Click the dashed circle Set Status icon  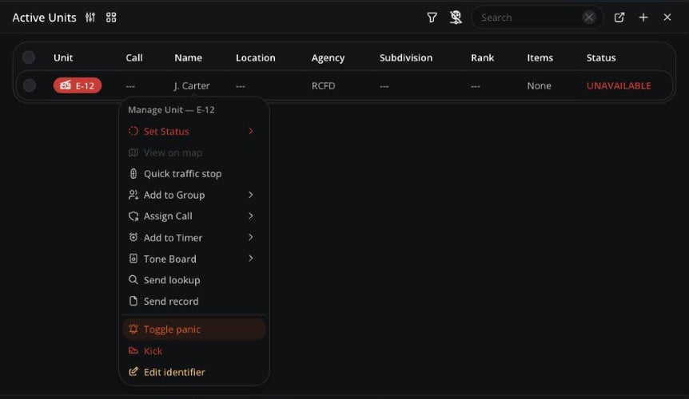pos(133,131)
